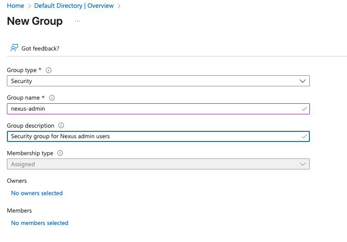Click the green checkmark in Group name
Screen dimensions: 347x242
304,109
